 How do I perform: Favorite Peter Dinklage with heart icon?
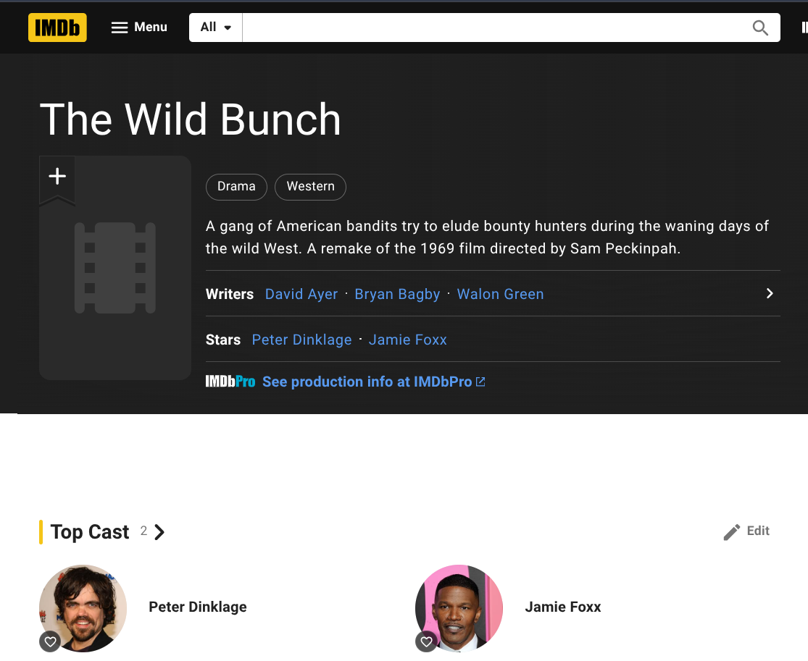50,641
